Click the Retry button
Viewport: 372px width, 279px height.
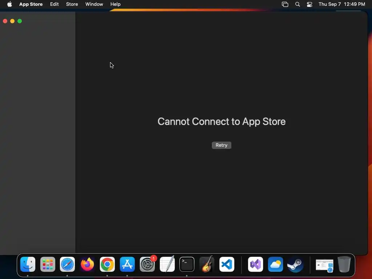pos(221,145)
